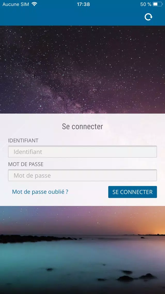This screenshot has width=165, height=294.
Task: Tap the 17:38 clock in status bar
Action: click(x=83, y=4)
